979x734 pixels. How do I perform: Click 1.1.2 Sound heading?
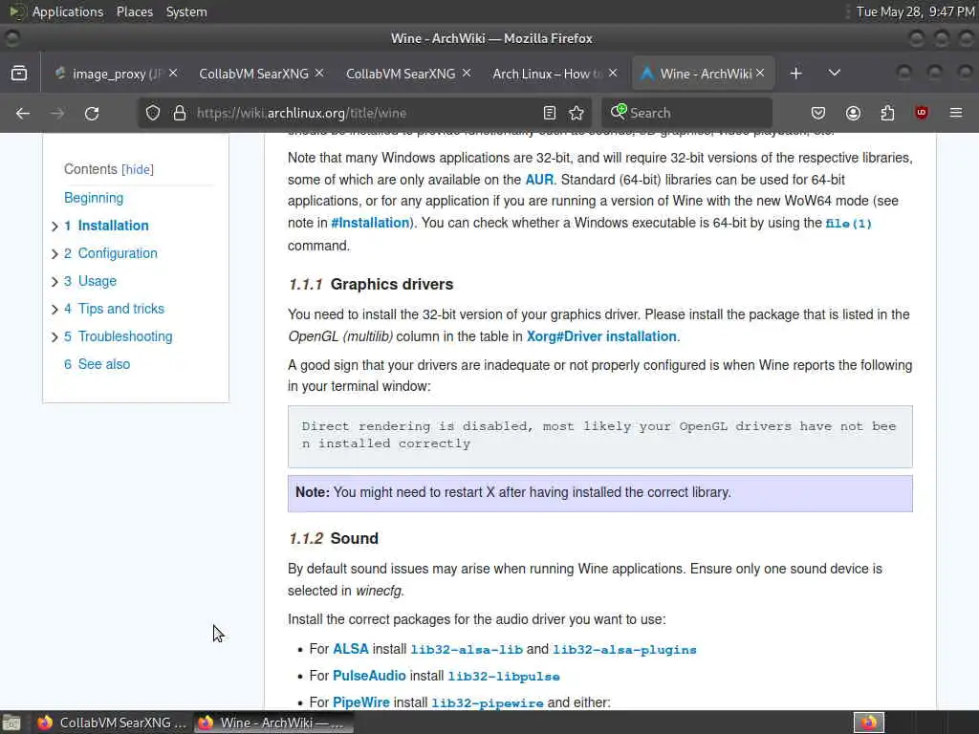(x=334, y=539)
